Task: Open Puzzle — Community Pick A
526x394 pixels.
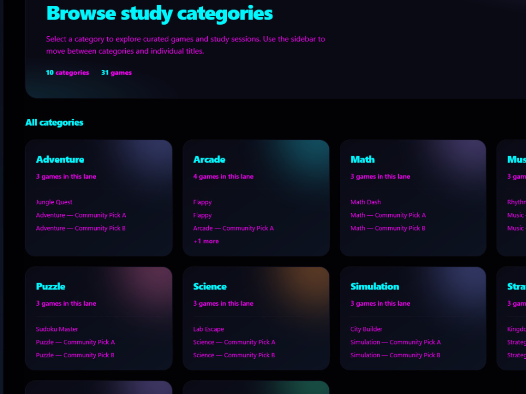Action: coord(75,342)
